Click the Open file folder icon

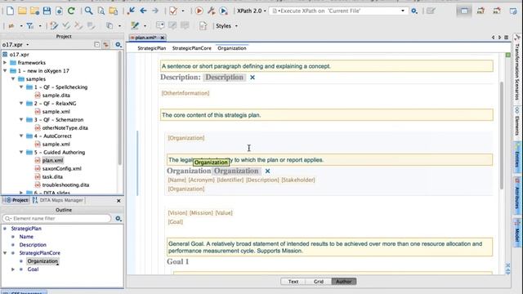pyautogui.click(x=22, y=11)
